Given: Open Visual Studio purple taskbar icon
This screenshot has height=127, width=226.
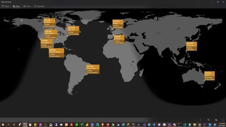Looking at the screenshot, I should coord(144,125).
